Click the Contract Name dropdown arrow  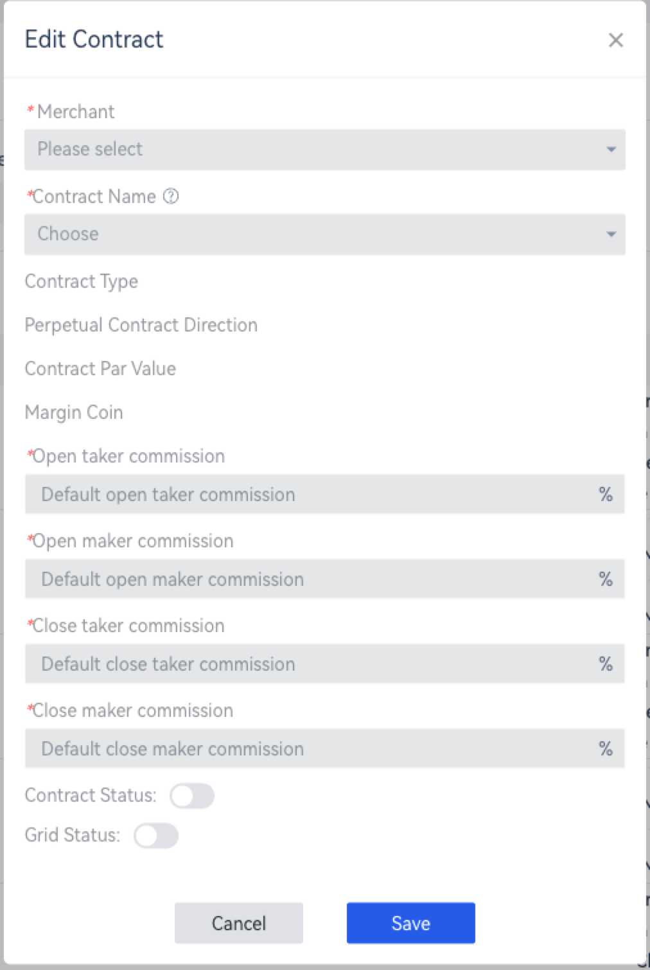[611, 234]
